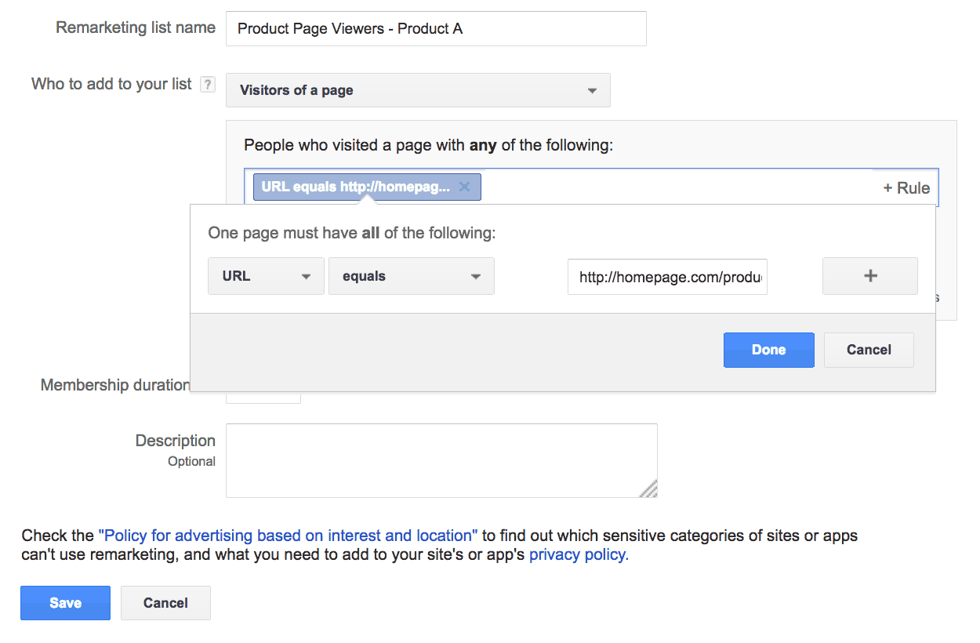
Task: Click the + Rule button
Action: [x=906, y=188]
